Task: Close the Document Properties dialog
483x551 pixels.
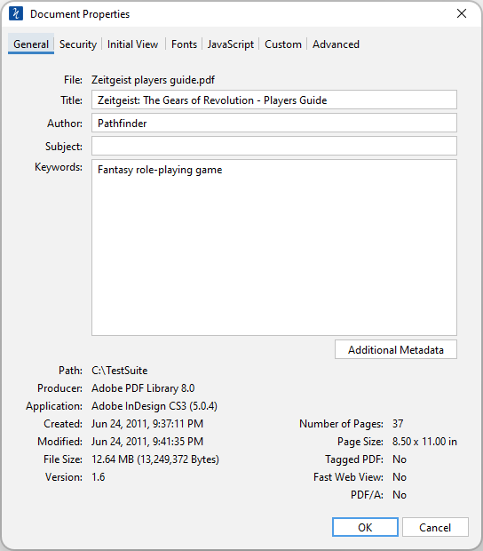Action: [462, 13]
